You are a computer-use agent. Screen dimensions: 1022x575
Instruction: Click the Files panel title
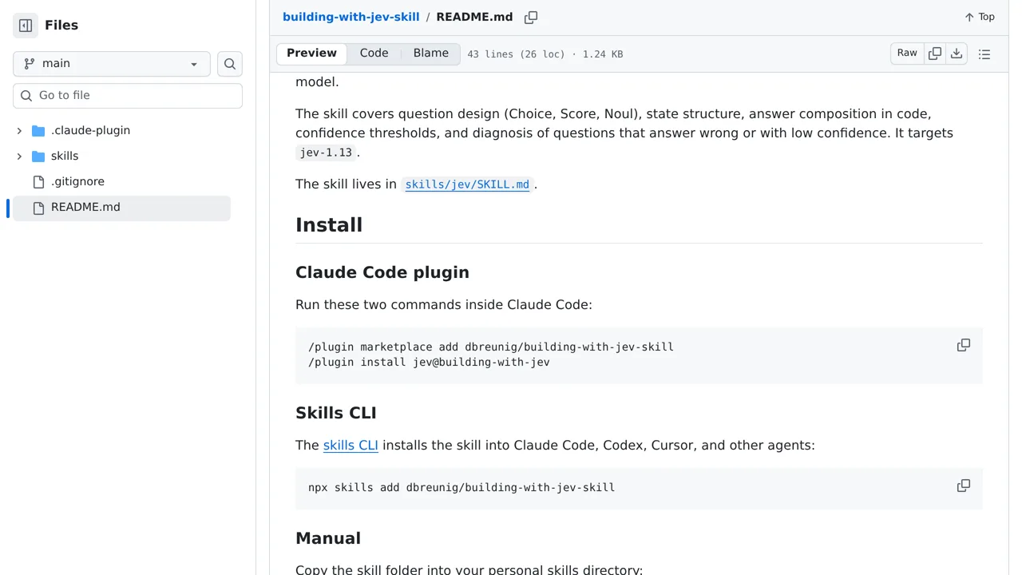point(61,26)
